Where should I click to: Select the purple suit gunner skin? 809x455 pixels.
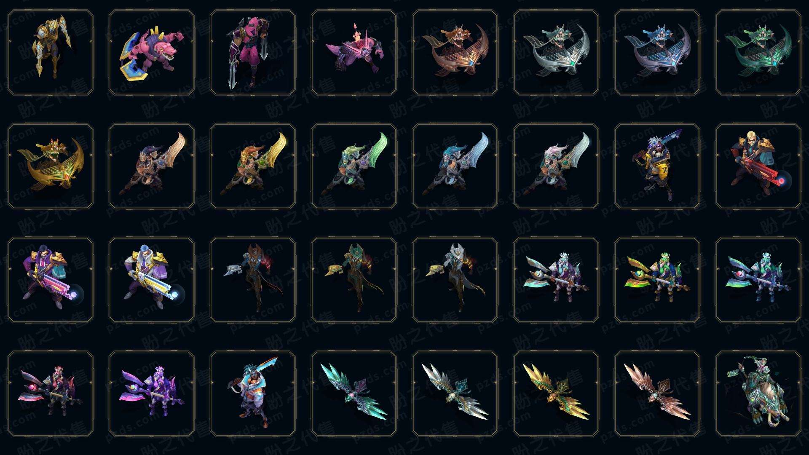click(51, 280)
